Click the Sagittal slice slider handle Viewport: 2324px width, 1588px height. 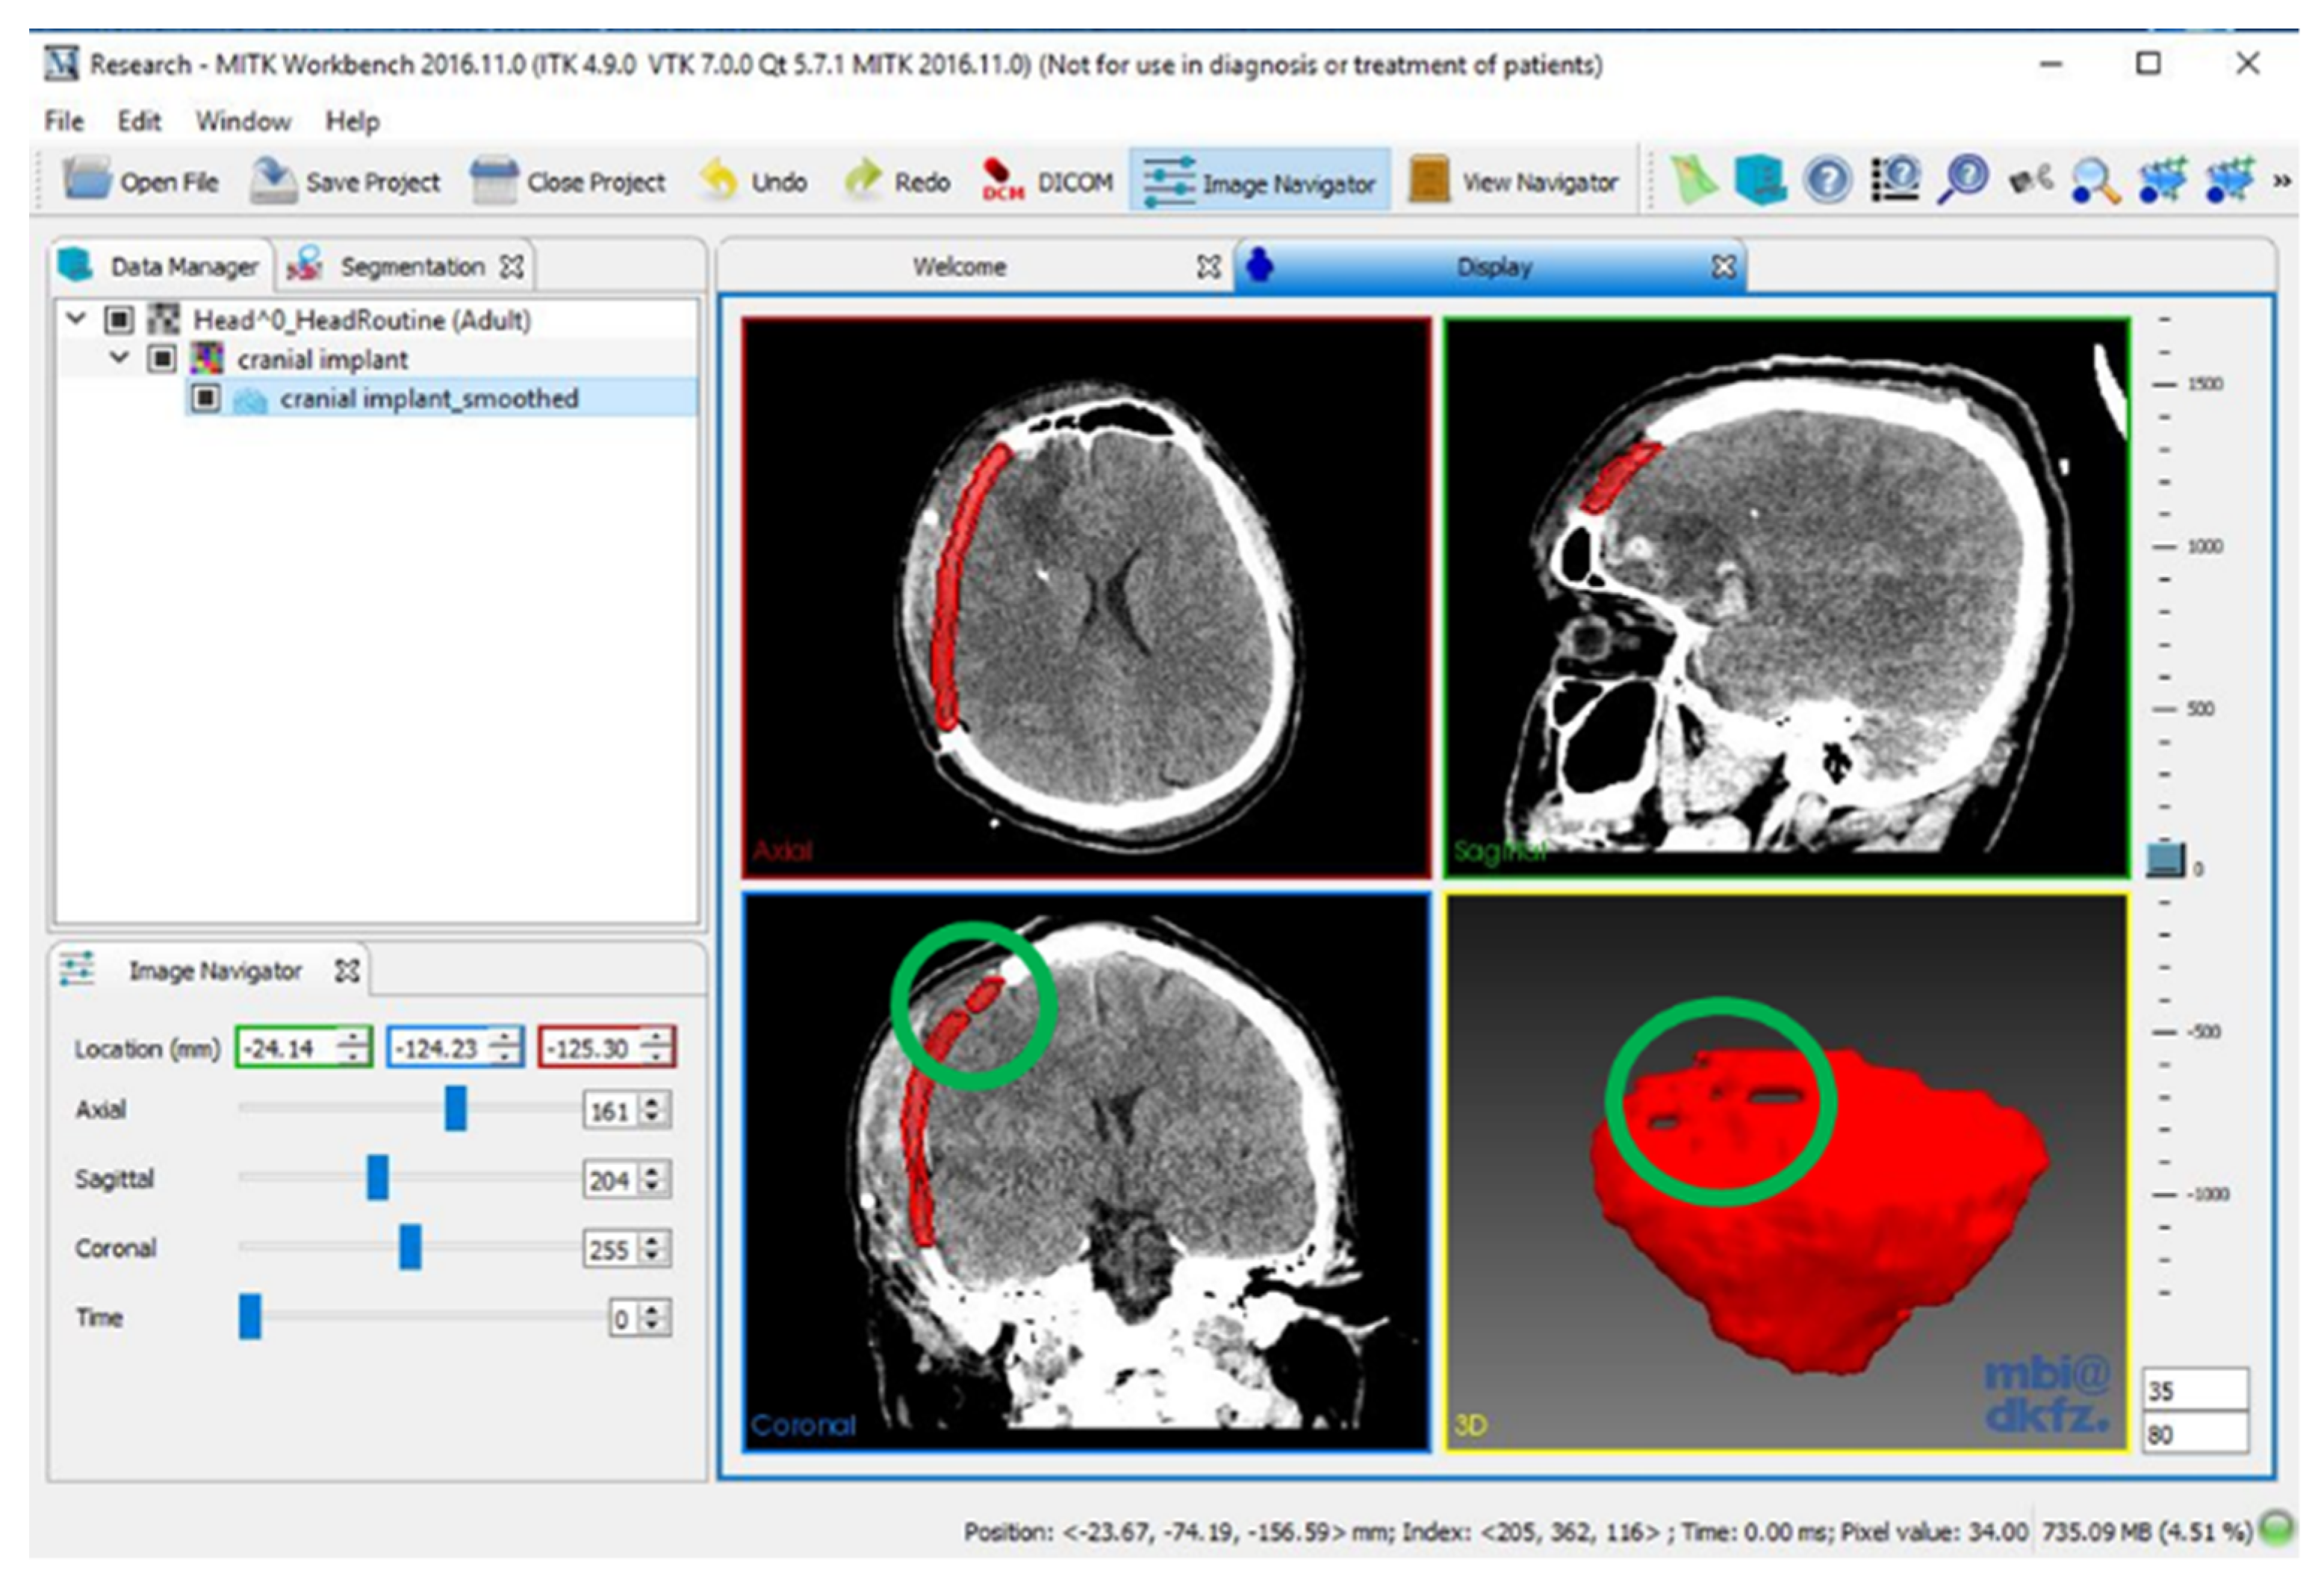377,1178
